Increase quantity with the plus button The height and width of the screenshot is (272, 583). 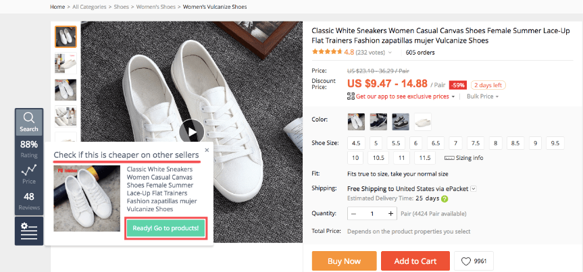[391, 213]
